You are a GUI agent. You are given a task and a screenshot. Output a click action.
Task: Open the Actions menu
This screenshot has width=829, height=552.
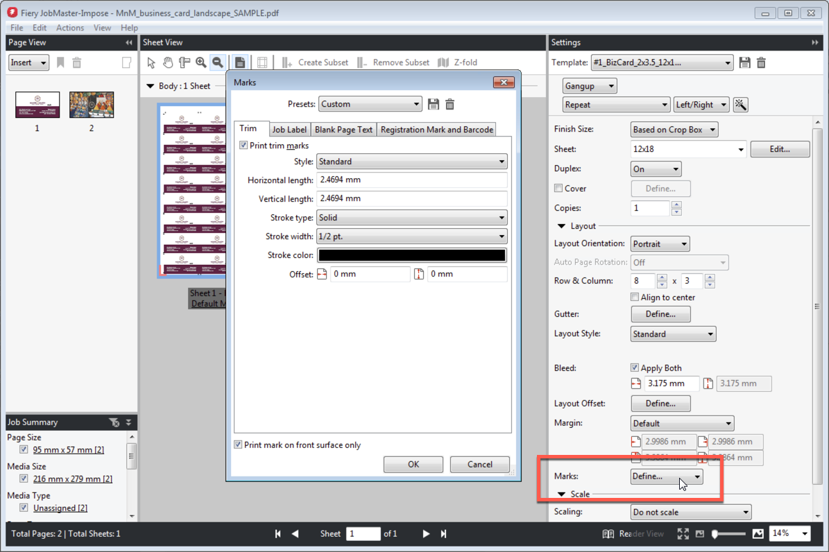(70, 28)
